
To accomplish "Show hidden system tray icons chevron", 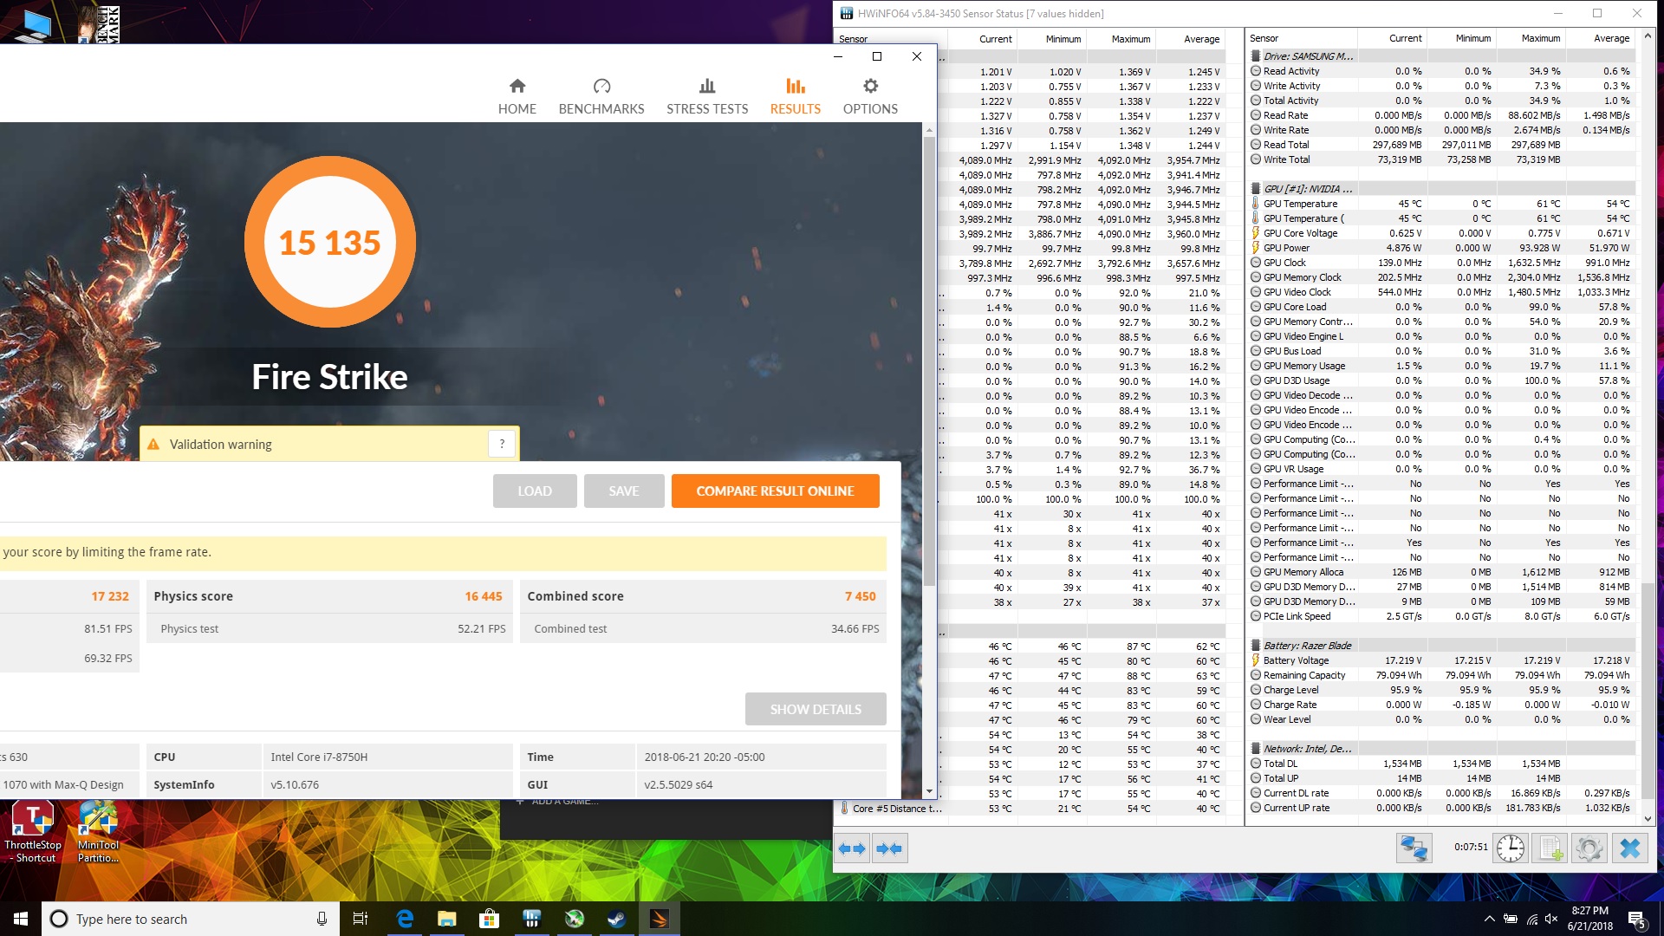I will 1489,919.
